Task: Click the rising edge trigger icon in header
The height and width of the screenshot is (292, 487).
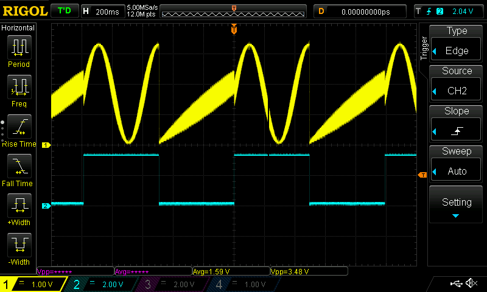Action: 429,12
